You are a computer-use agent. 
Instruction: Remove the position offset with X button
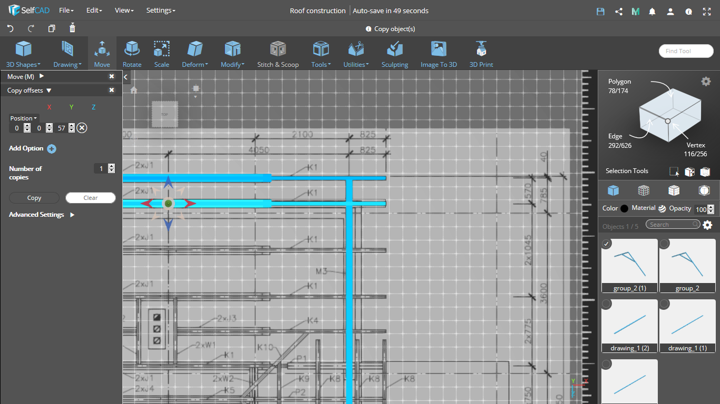point(82,128)
